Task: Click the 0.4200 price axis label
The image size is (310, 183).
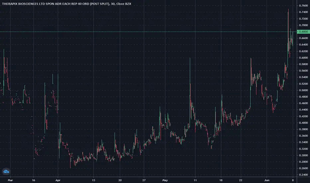Action: click(x=303, y=116)
